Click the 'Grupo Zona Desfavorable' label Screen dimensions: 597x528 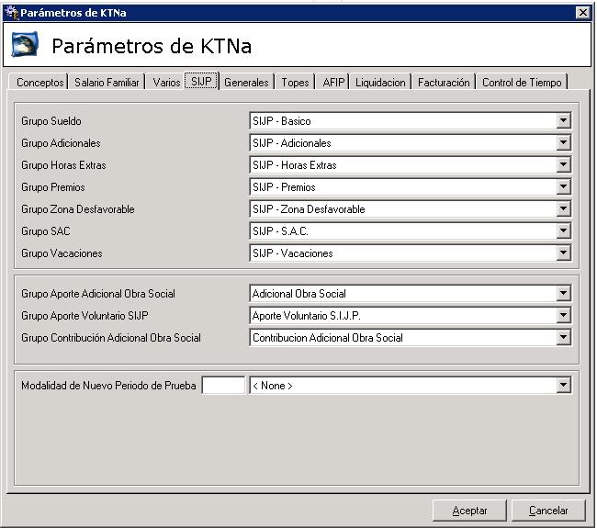click(78, 209)
